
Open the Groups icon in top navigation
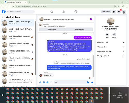[x=76, y=12]
